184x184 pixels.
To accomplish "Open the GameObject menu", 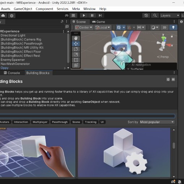I will [23, 9].
